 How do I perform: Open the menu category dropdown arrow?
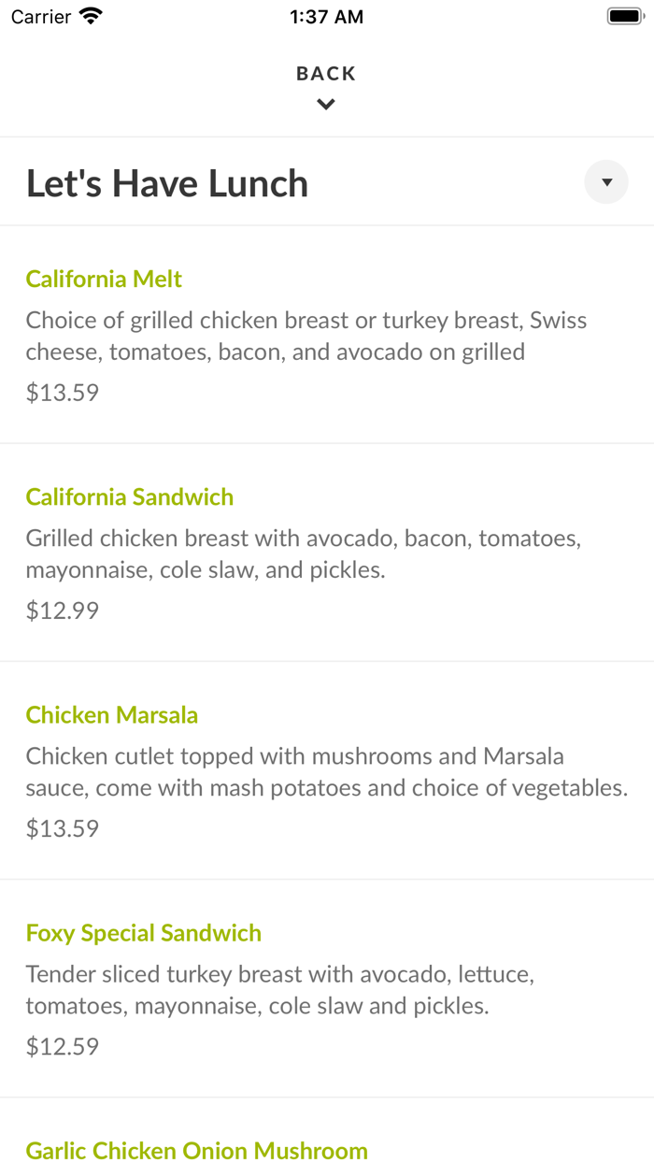tap(606, 182)
